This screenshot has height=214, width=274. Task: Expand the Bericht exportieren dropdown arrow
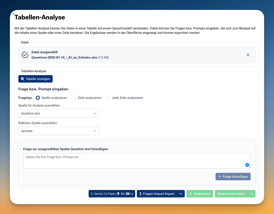251,194
